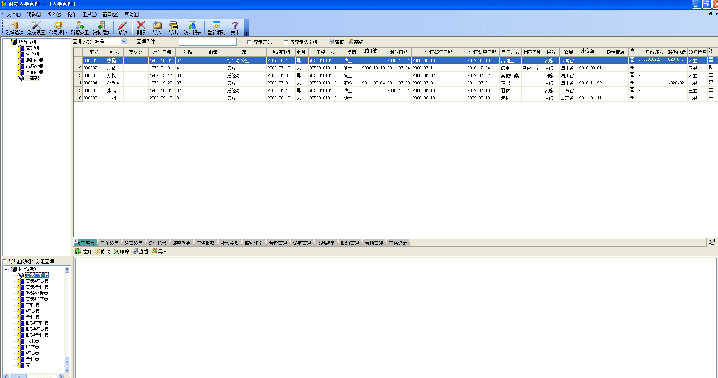Switch to the 培训记录 tab
The image size is (718, 378).
[x=157, y=243]
